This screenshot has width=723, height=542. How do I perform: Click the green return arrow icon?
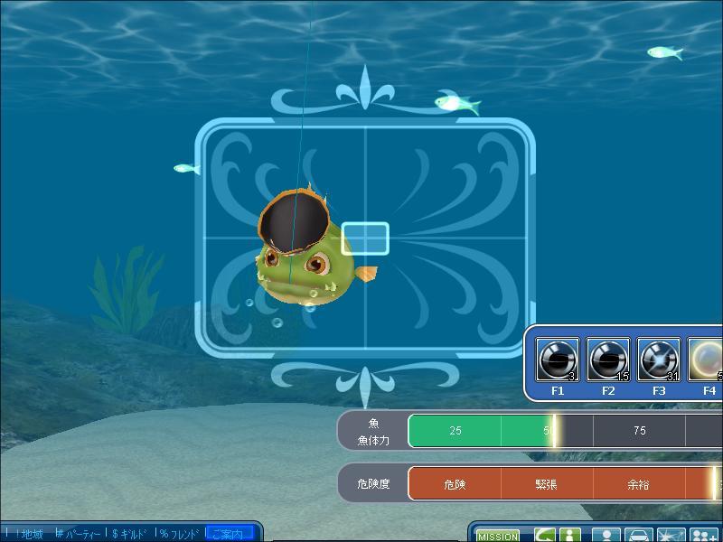click(544, 535)
